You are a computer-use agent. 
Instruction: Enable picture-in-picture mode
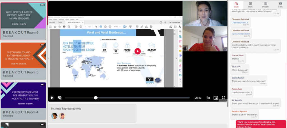pos(216,98)
